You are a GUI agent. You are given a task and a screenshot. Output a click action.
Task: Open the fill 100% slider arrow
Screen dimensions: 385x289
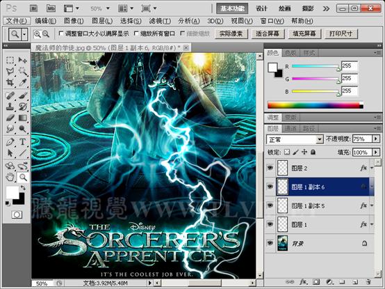tap(376, 153)
